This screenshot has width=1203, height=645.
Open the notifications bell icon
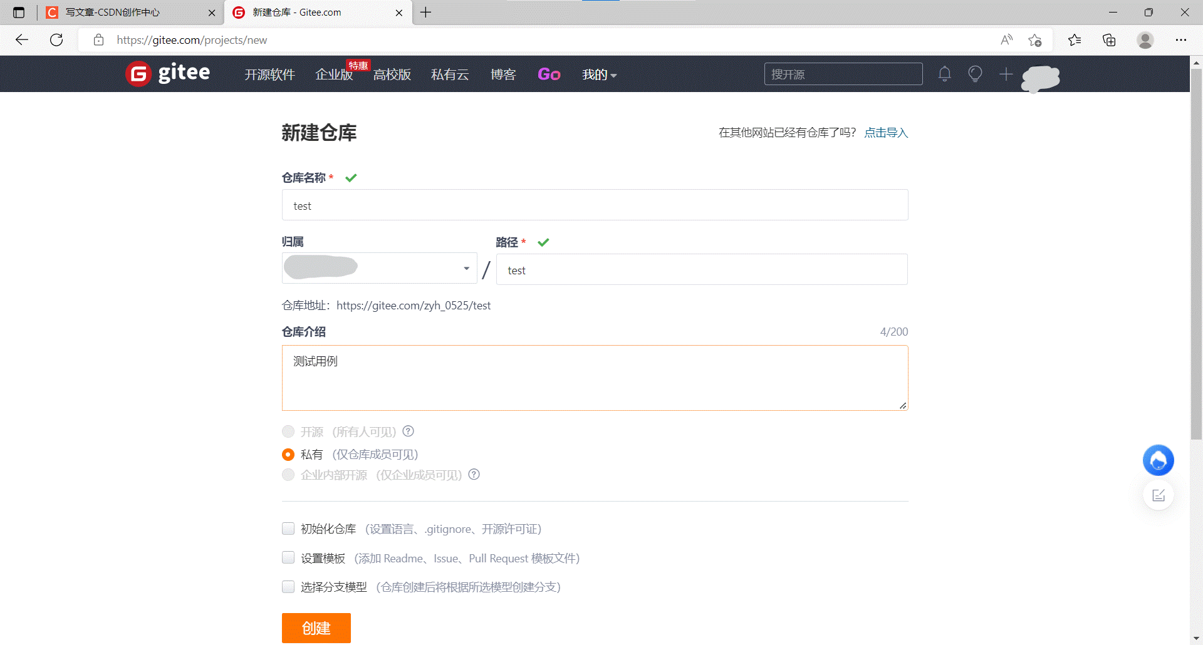[945, 74]
